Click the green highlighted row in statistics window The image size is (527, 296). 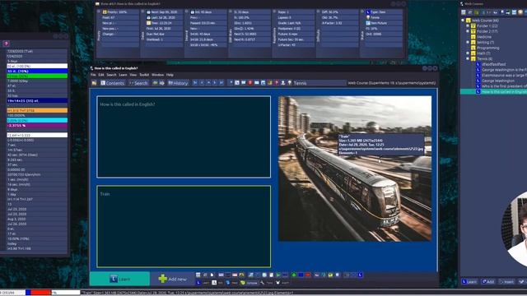point(37,76)
